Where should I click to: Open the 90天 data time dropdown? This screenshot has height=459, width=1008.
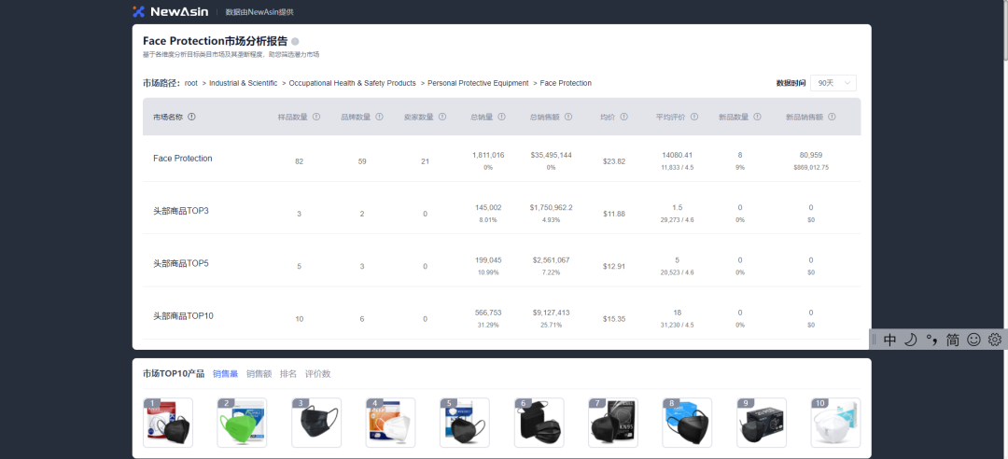point(833,83)
